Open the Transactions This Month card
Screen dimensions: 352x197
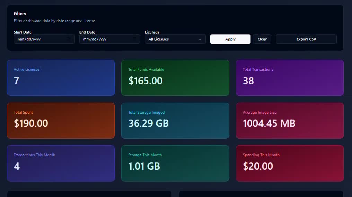(x=61, y=163)
